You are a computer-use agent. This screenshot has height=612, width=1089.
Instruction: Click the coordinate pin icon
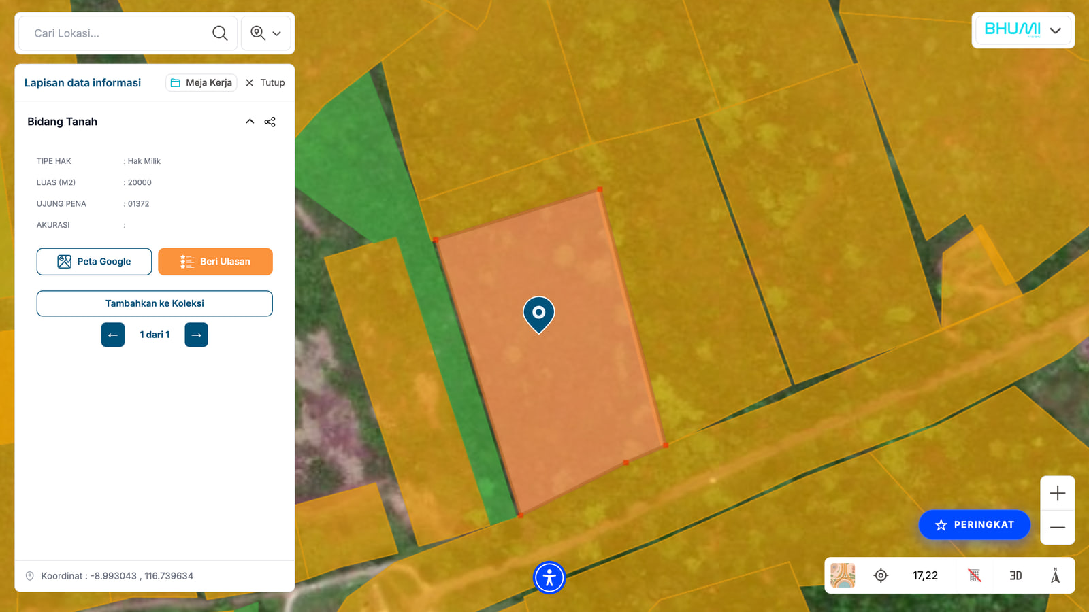pyautogui.click(x=30, y=576)
